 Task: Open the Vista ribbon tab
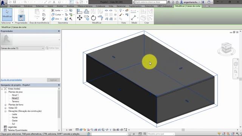(x=111, y=6)
